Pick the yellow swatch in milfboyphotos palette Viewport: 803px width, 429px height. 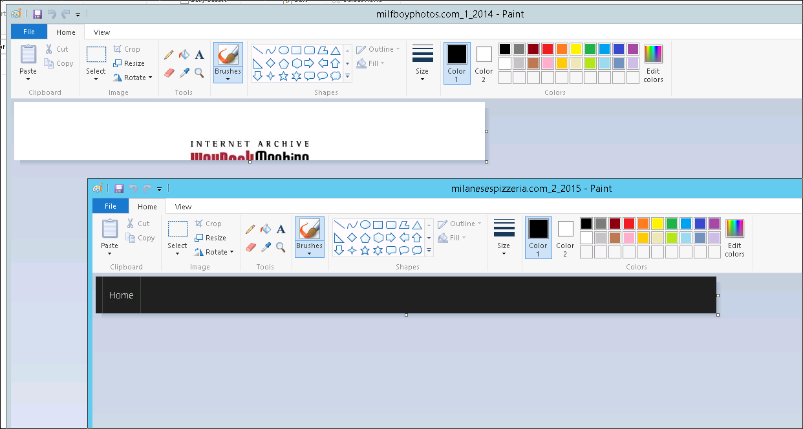[576, 49]
